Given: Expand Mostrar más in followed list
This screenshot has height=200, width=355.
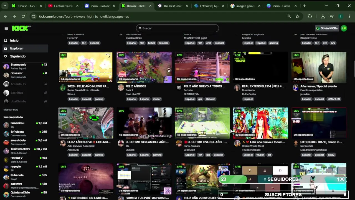Looking at the screenshot, I should (11, 110).
